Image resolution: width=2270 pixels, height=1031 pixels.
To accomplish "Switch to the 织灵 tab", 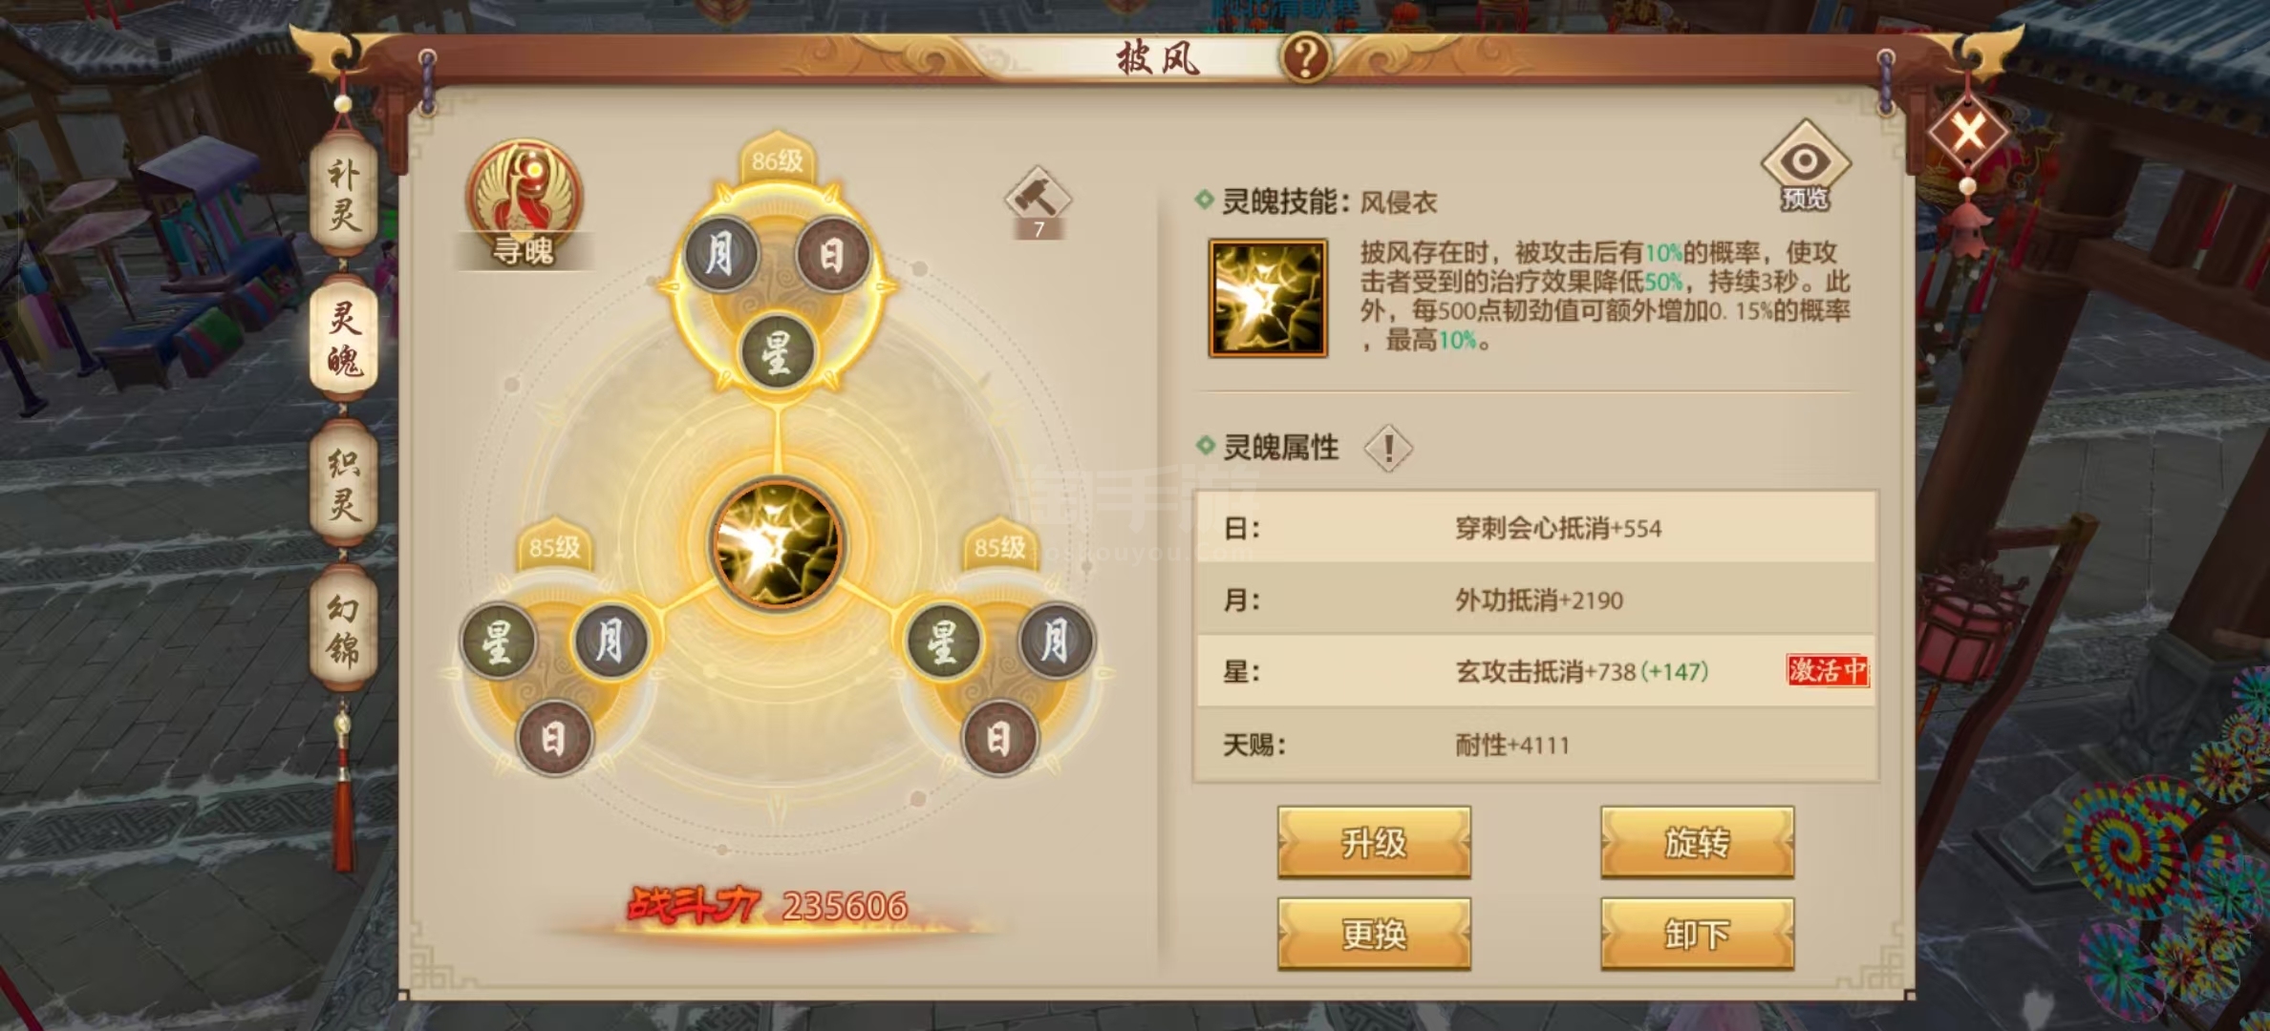I will tap(343, 483).
